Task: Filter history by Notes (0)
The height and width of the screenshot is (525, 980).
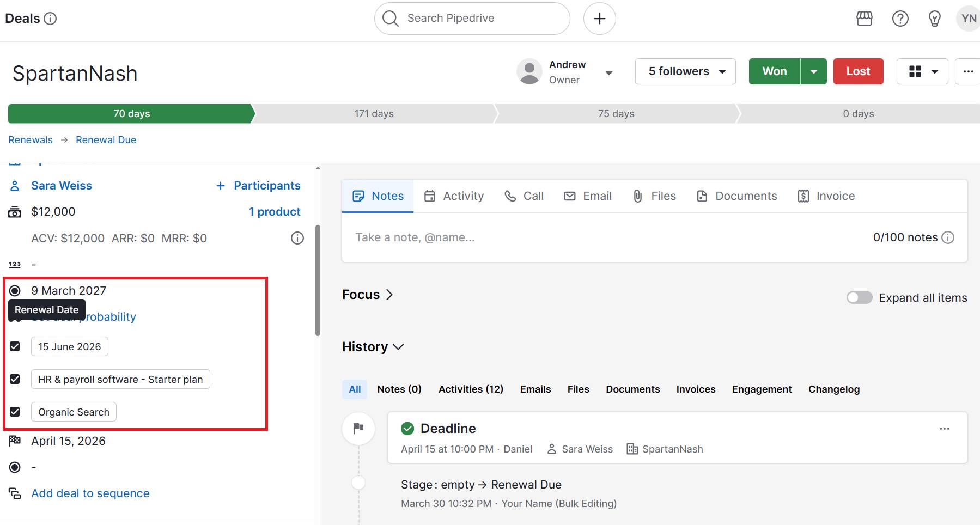Action: 399,389
